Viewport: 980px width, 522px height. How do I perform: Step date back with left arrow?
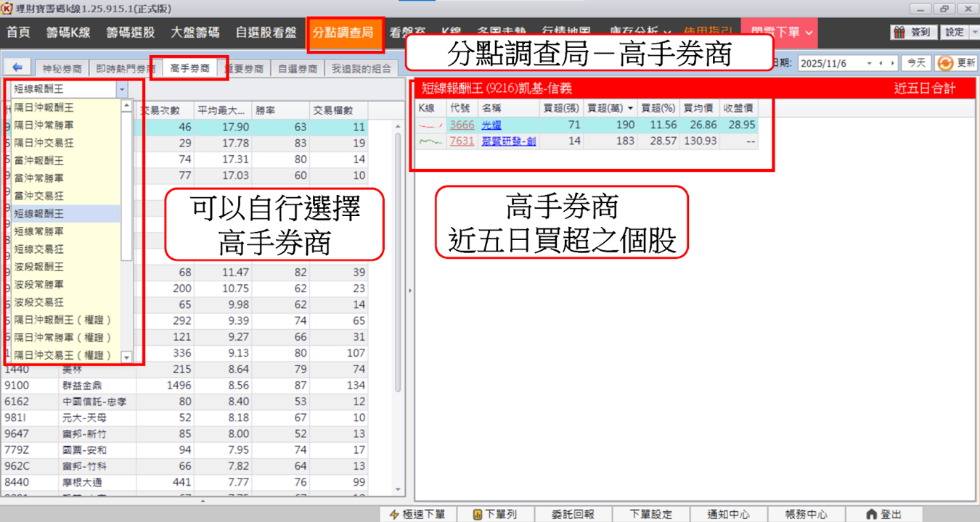(881, 64)
